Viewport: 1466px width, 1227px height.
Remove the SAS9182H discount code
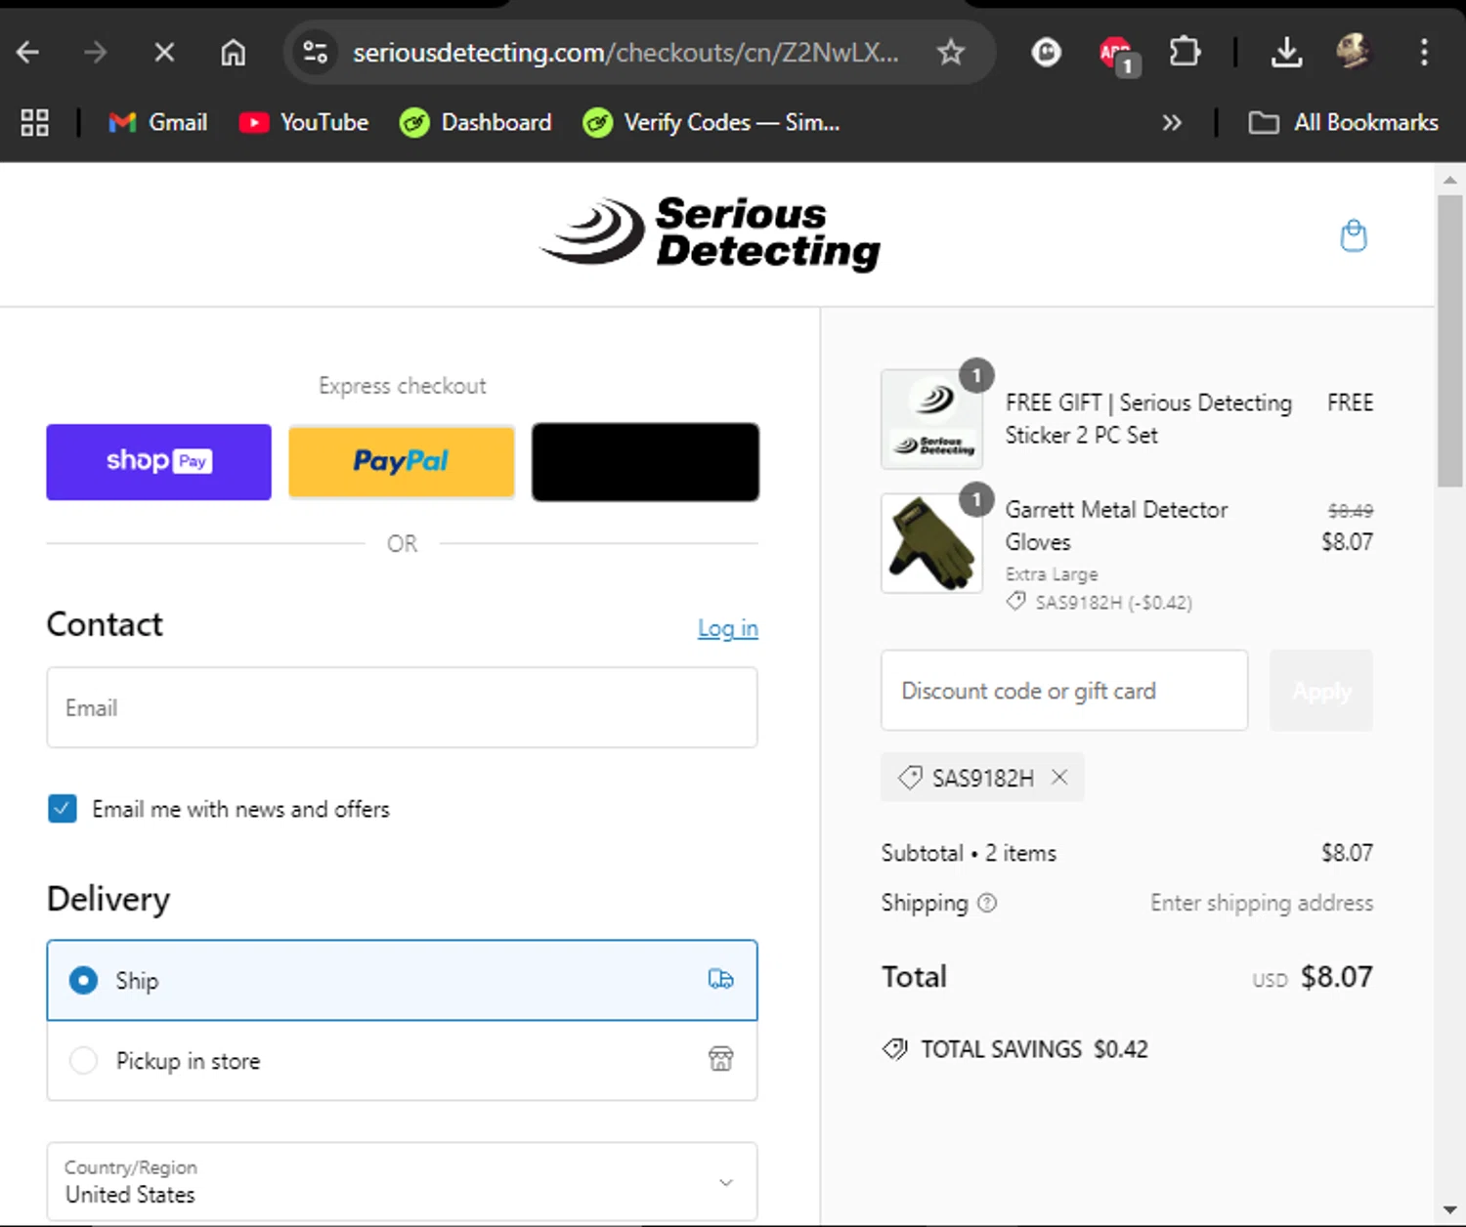point(1059,778)
